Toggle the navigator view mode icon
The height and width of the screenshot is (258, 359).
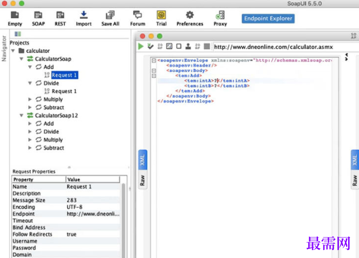click(x=18, y=34)
